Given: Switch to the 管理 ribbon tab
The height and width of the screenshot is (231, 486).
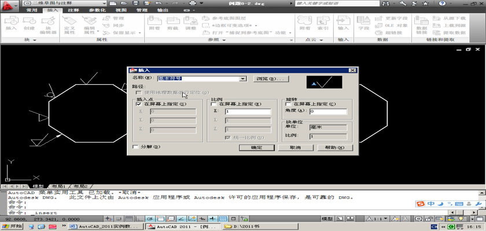Looking at the screenshot, I should coord(142,10).
